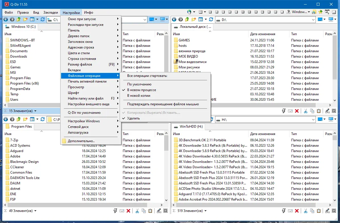Open the 'Инфо' menu
This screenshot has height=223, width=340.
pos(88,12)
